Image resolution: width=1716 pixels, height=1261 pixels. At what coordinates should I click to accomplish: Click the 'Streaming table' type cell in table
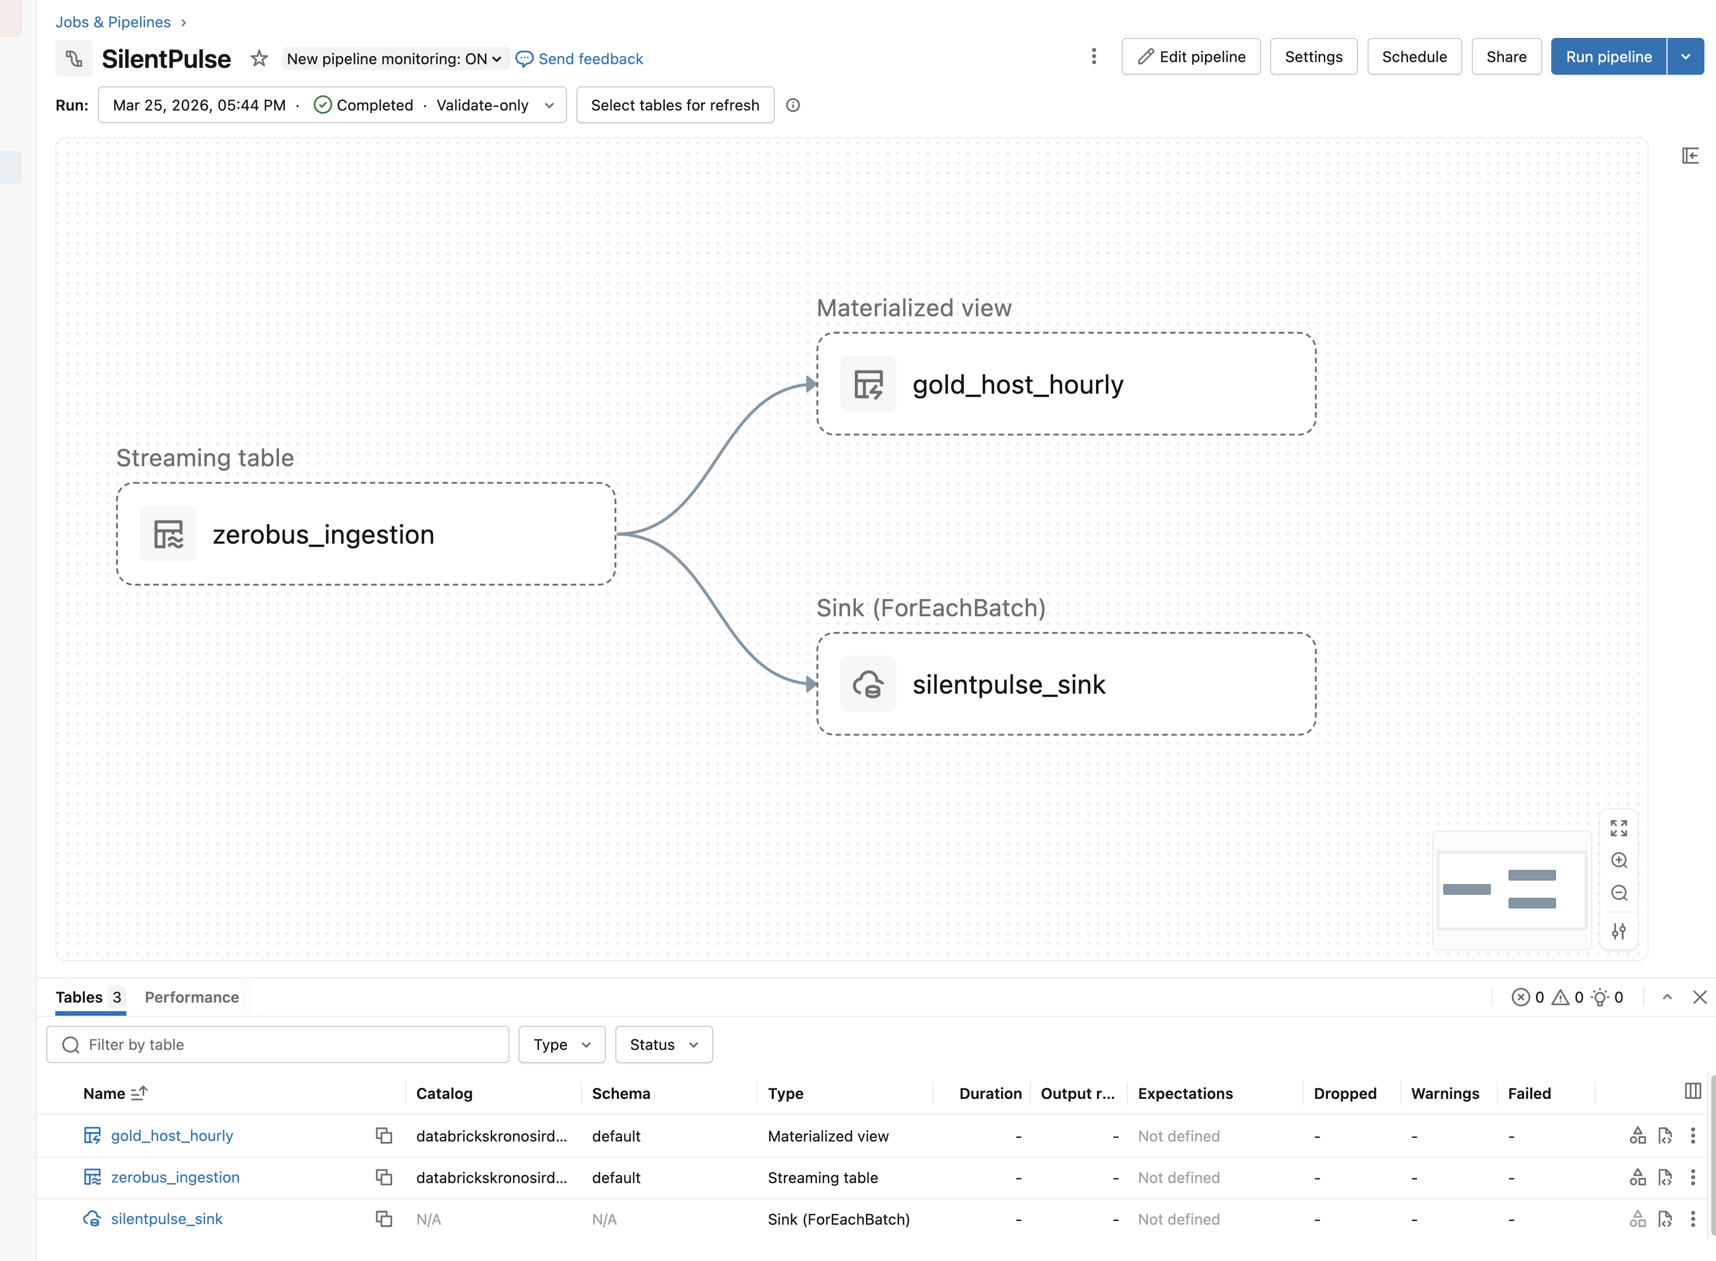pos(822,1178)
